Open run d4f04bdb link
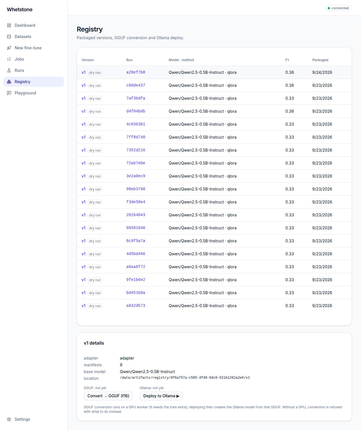The width and height of the screenshot is (361, 430). (136, 111)
